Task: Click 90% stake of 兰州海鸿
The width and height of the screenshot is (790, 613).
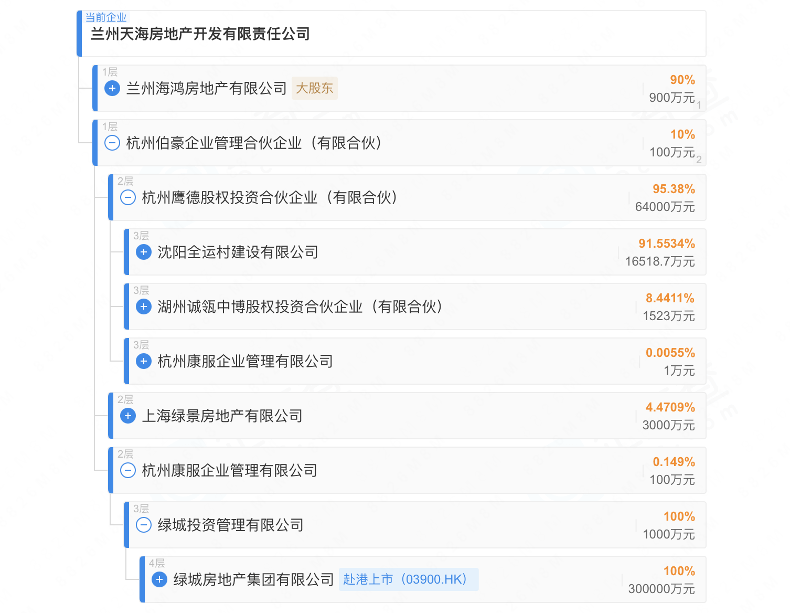Action: (x=682, y=80)
